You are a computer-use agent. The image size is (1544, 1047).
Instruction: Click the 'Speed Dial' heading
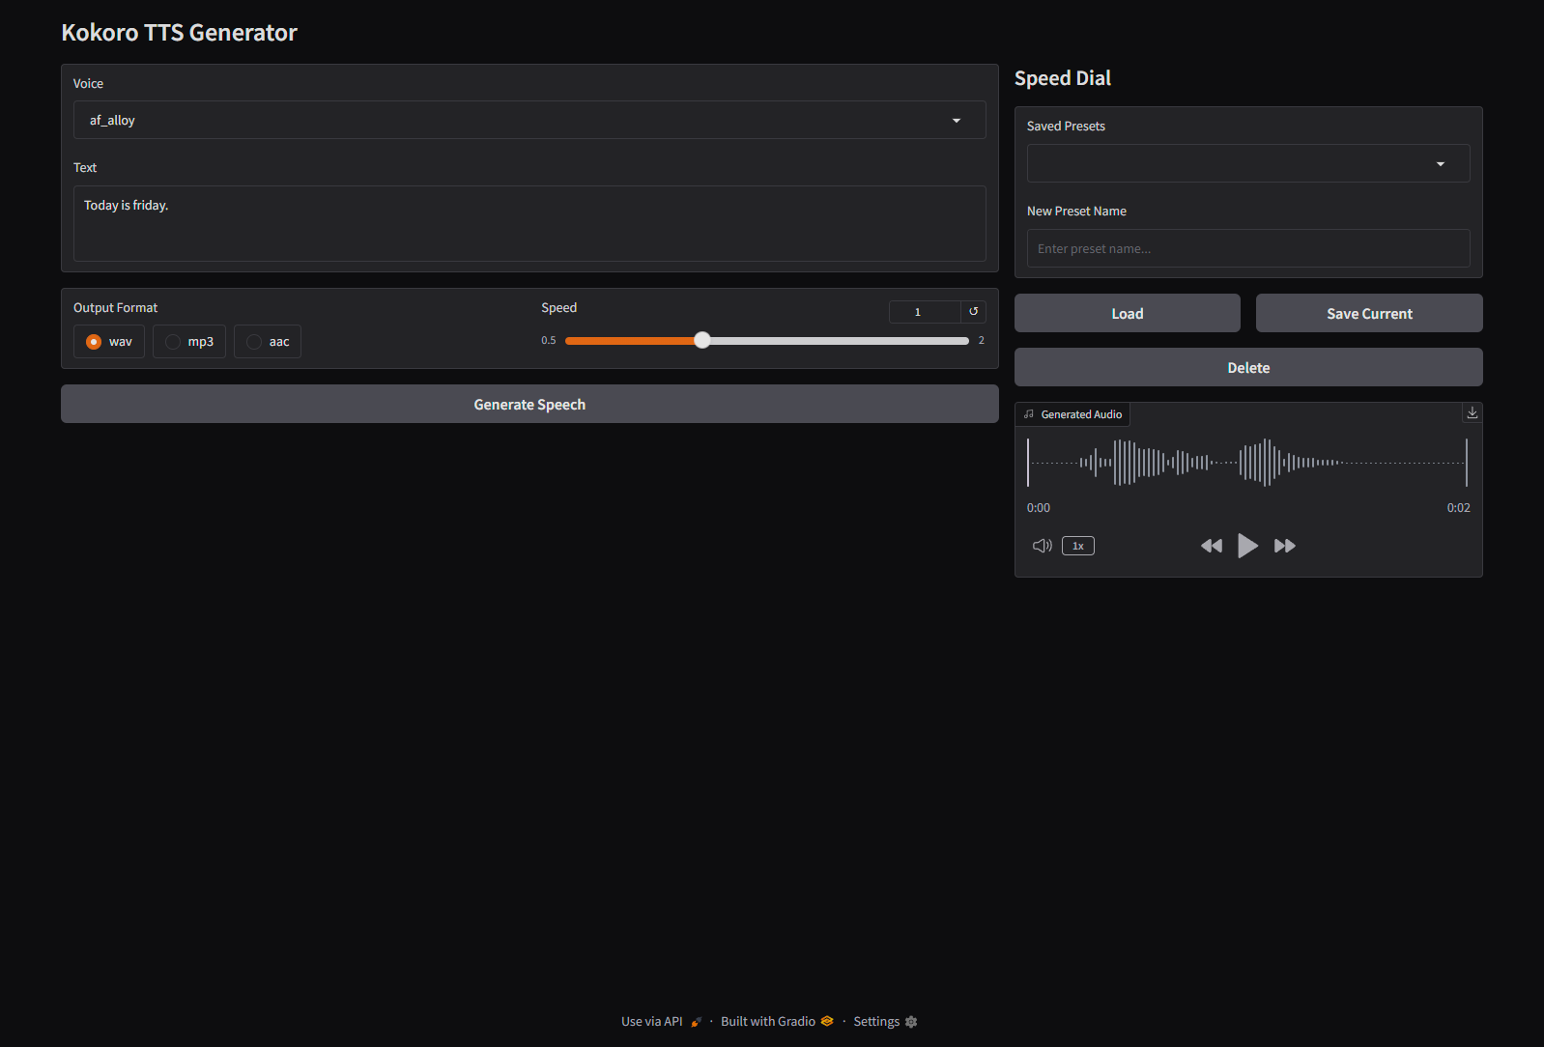(x=1063, y=78)
